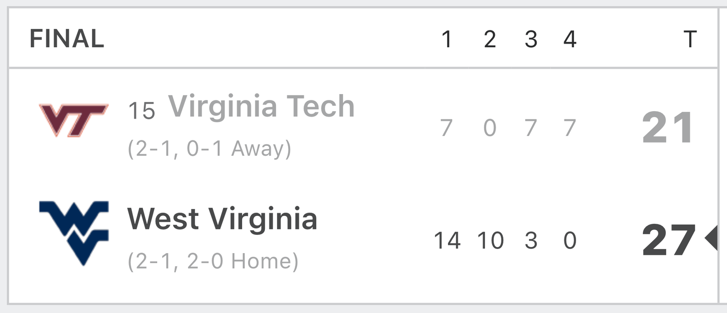Click West Virginia's first quarter score 14

click(447, 240)
